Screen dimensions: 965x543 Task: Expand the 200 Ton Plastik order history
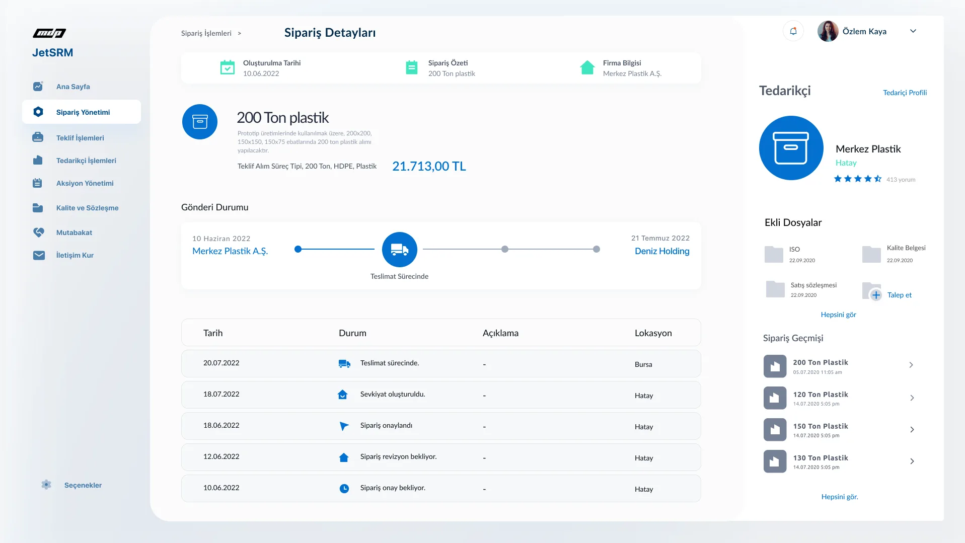tap(911, 365)
